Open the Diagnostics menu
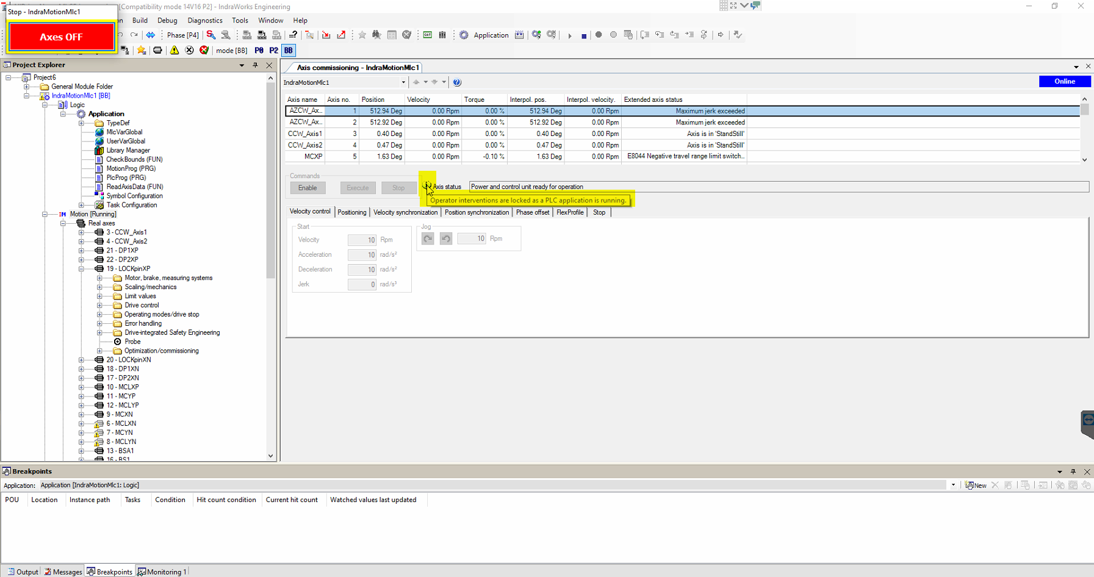Image resolution: width=1094 pixels, height=577 pixels. point(205,20)
